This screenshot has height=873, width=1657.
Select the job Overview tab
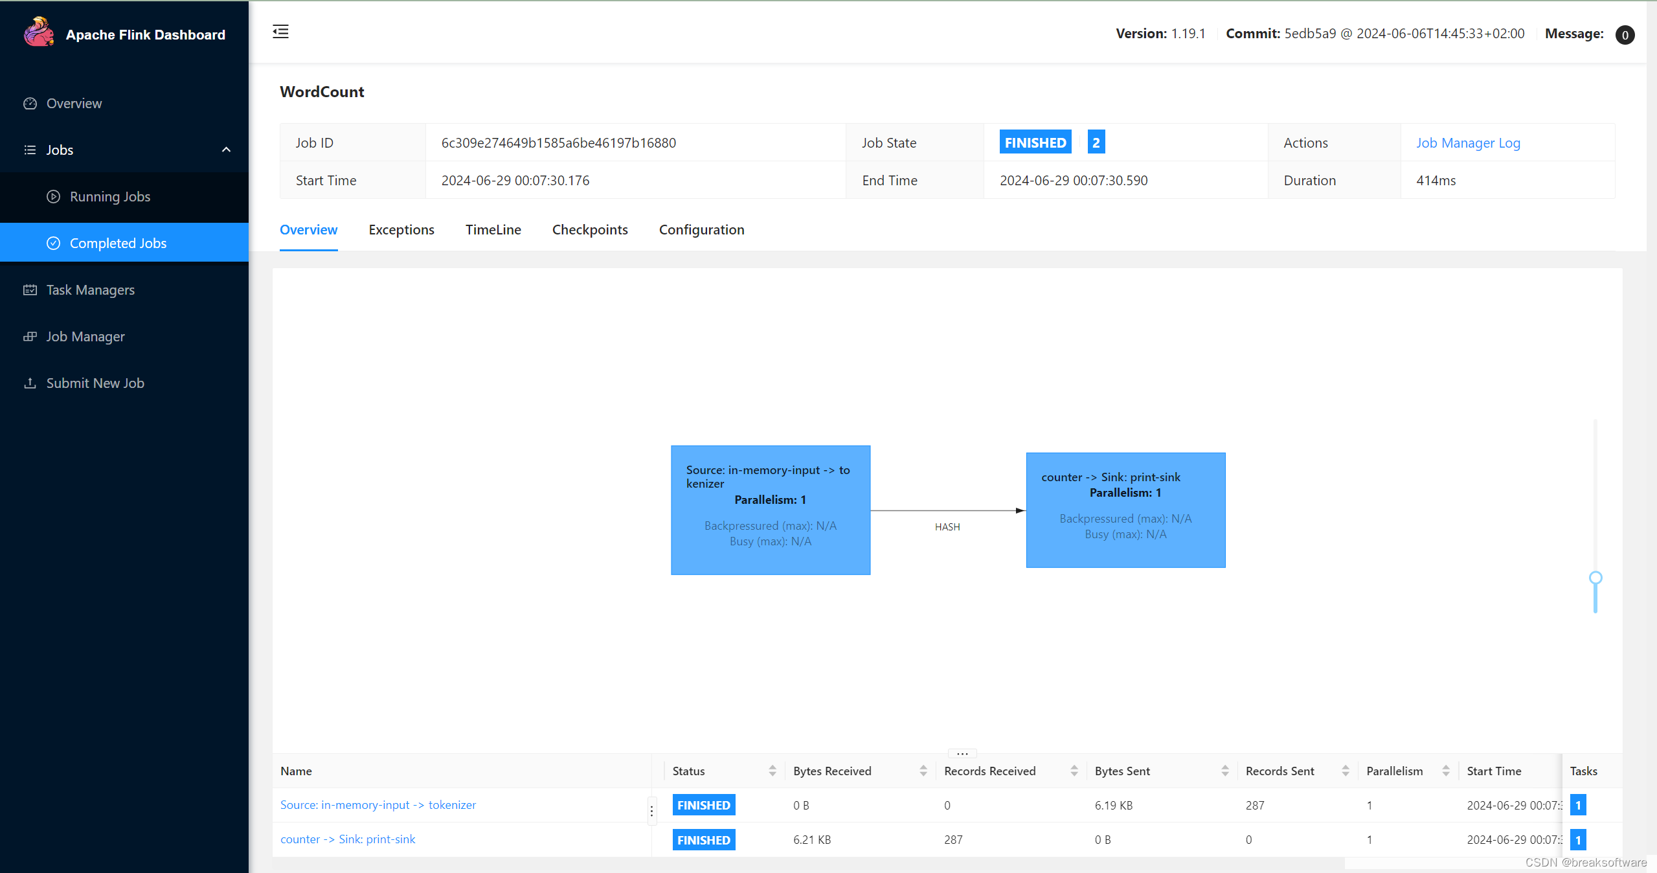point(308,230)
